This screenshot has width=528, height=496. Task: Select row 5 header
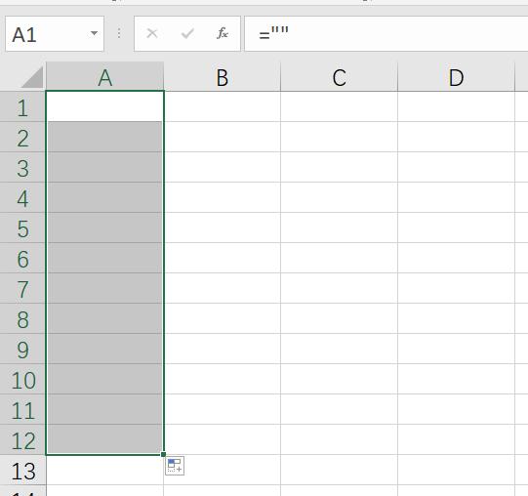(22, 227)
